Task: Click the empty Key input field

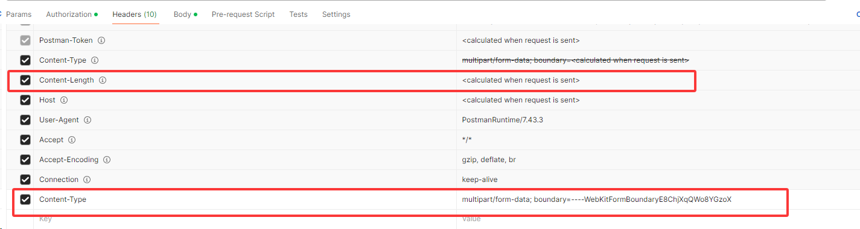Action: (x=244, y=219)
